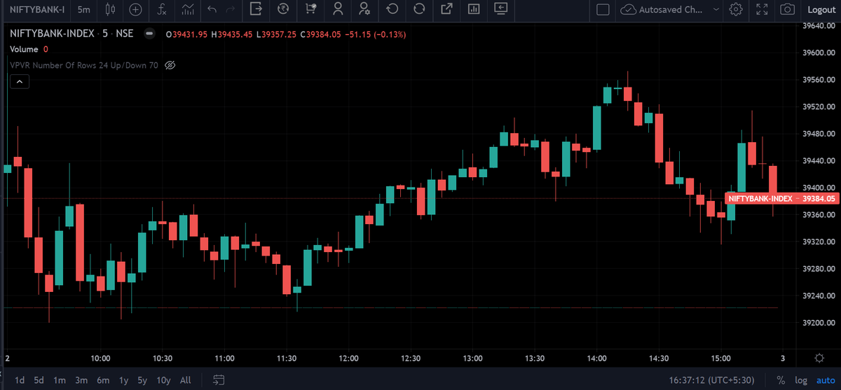Enter fullscreen mode

[x=762, y=10]
